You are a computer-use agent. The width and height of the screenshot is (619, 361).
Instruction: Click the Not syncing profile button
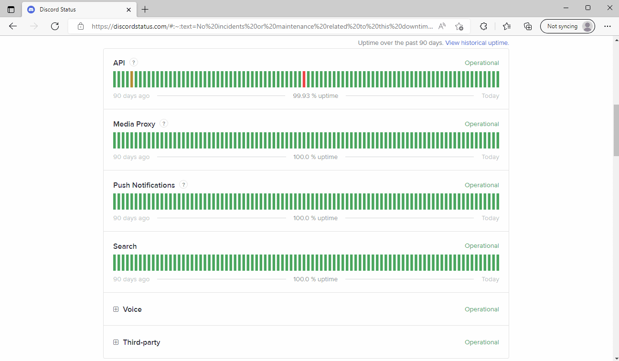pyautogui.click(x=567, y=26)
